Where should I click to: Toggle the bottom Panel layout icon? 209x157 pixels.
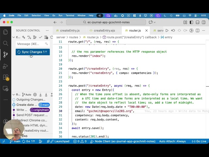coord(196,22)
